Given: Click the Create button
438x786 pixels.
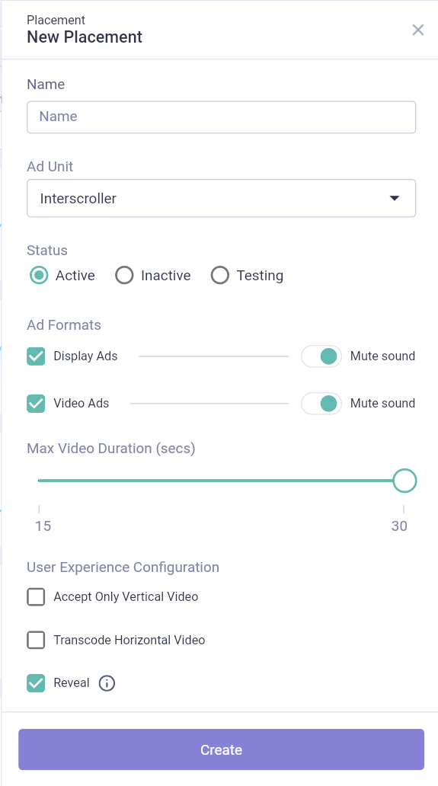Looking at the screenshot, I should click(221, 749).
